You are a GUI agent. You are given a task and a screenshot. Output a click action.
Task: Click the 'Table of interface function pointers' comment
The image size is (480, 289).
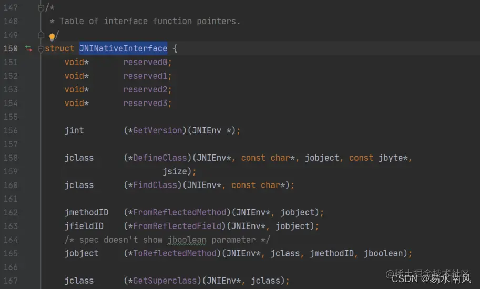tap(150, 21)
